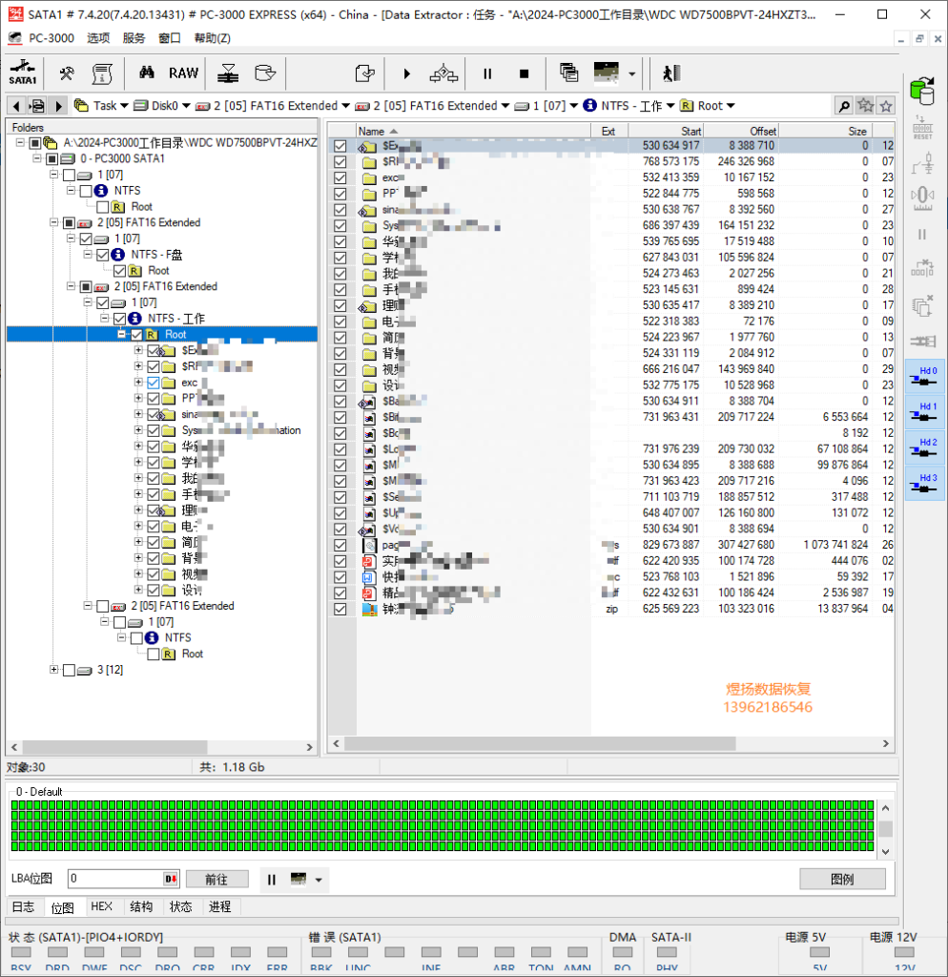This screenshot has width=948, height=977.
Task: Toggle checkbox of the zip file row
Action: (x=340, y=609)
